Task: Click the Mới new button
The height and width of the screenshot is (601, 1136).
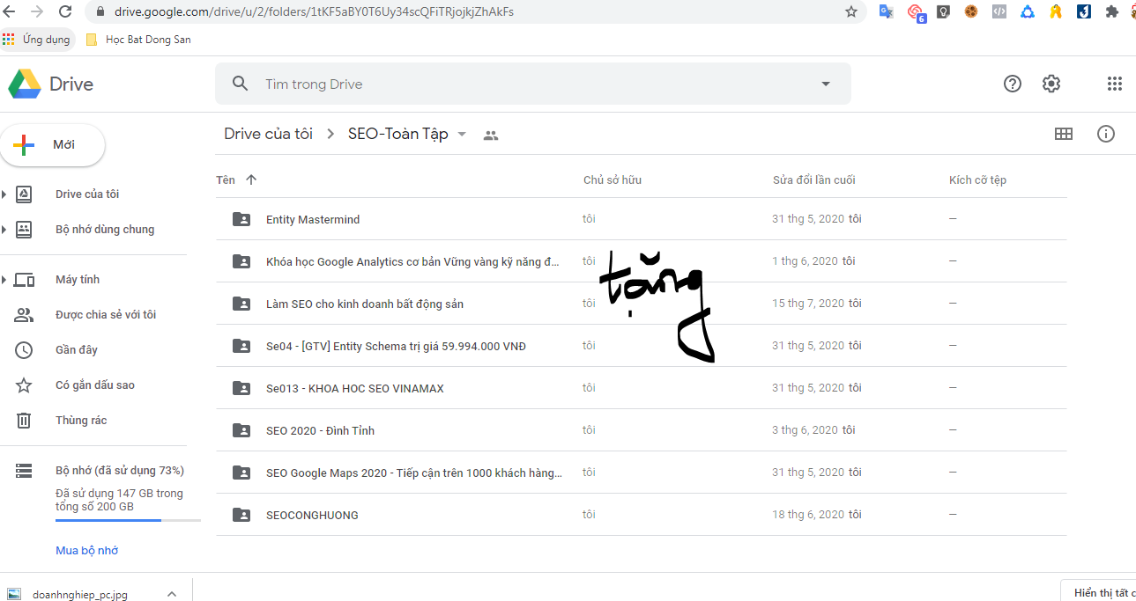Action: click(53, 145)
